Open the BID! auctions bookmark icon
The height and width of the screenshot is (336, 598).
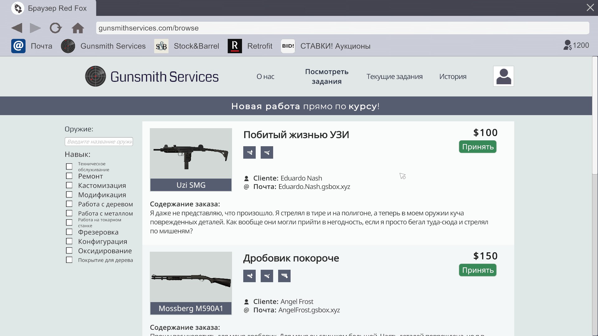[x=288, y=46]
